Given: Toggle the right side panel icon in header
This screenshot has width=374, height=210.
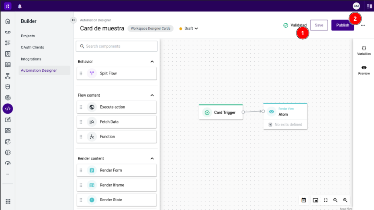Looking at the screenshot, I should click(369, 6).
